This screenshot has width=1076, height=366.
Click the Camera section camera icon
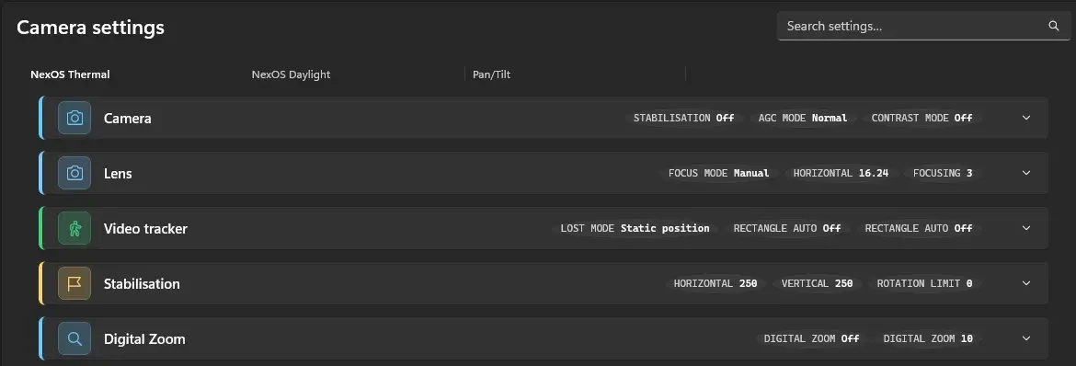(74, 118)
